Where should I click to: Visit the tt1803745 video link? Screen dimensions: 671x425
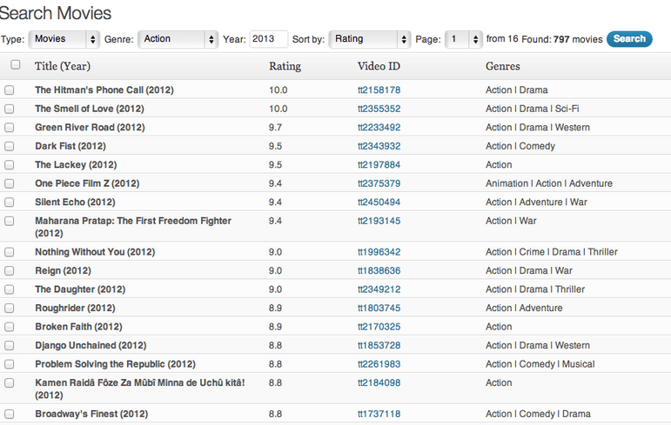(x=379, y=308)
